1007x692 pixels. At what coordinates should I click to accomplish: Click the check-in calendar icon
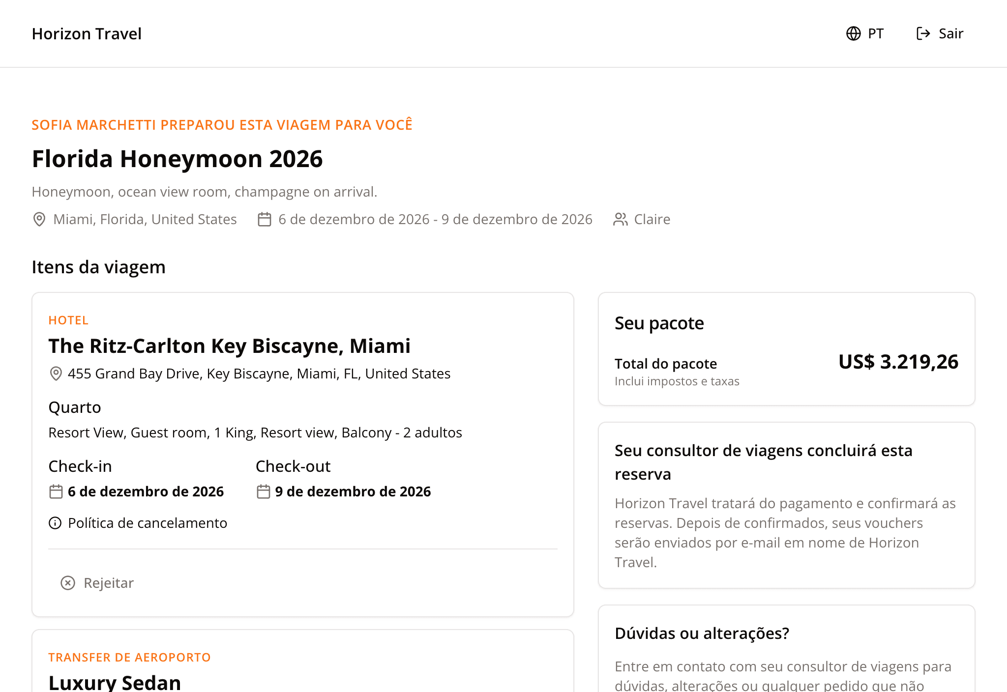tap(56, 491)
